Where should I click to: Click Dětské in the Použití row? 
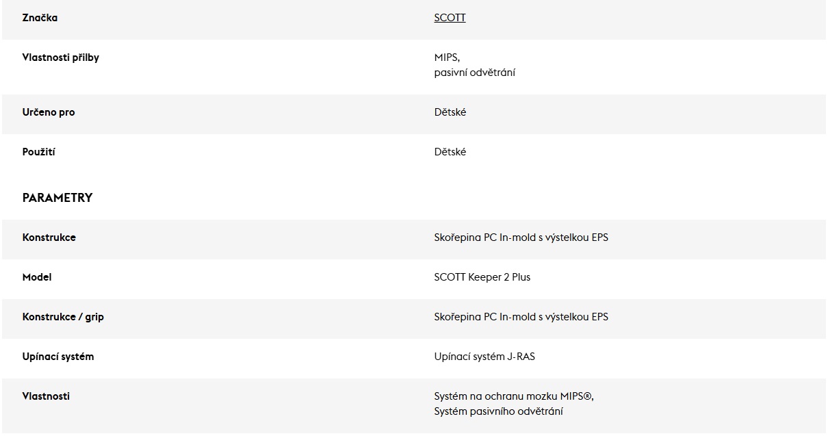coord(450,152)
